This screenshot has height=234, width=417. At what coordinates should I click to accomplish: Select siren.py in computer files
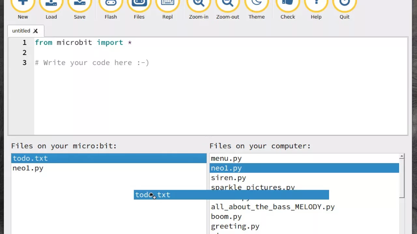click(x=304, y=178)
